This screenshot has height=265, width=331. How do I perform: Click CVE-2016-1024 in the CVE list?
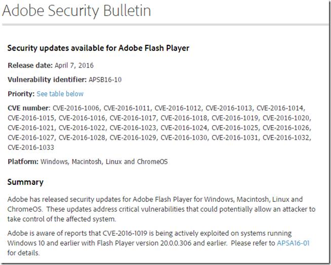point(184,128)
